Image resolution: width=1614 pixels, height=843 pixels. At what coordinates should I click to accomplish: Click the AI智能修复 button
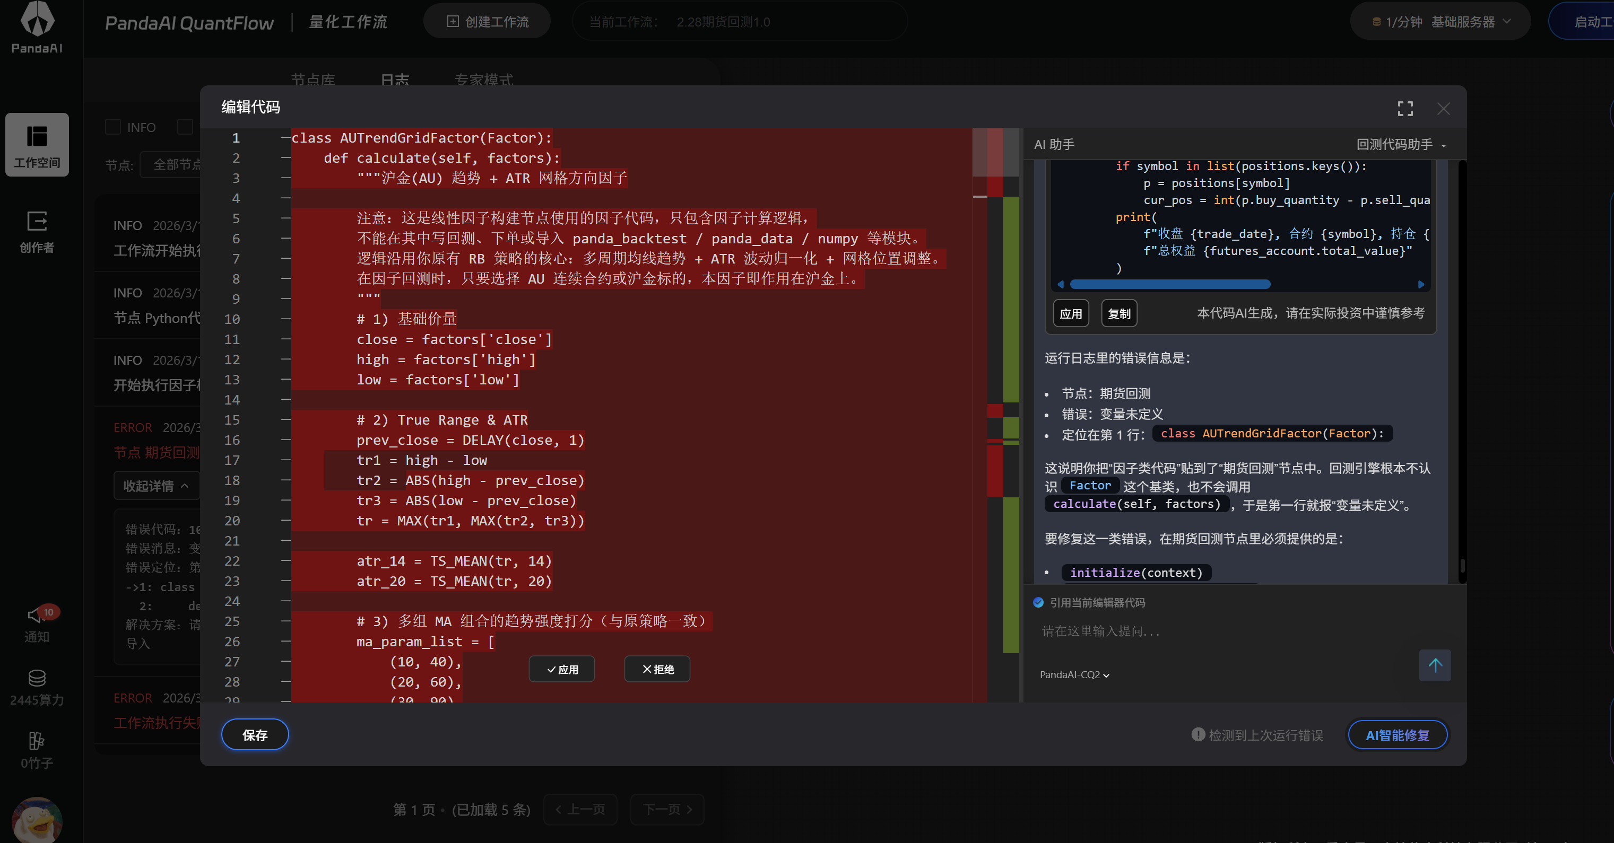click(1397, 735)
